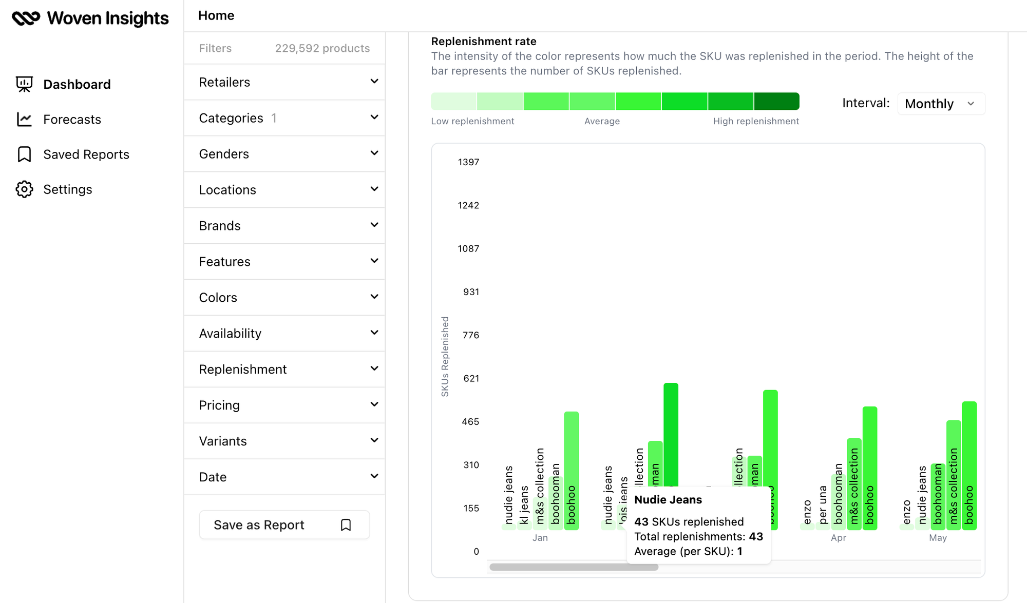Click the '1397' y-axis value
1027x603 pixels.
468,162
